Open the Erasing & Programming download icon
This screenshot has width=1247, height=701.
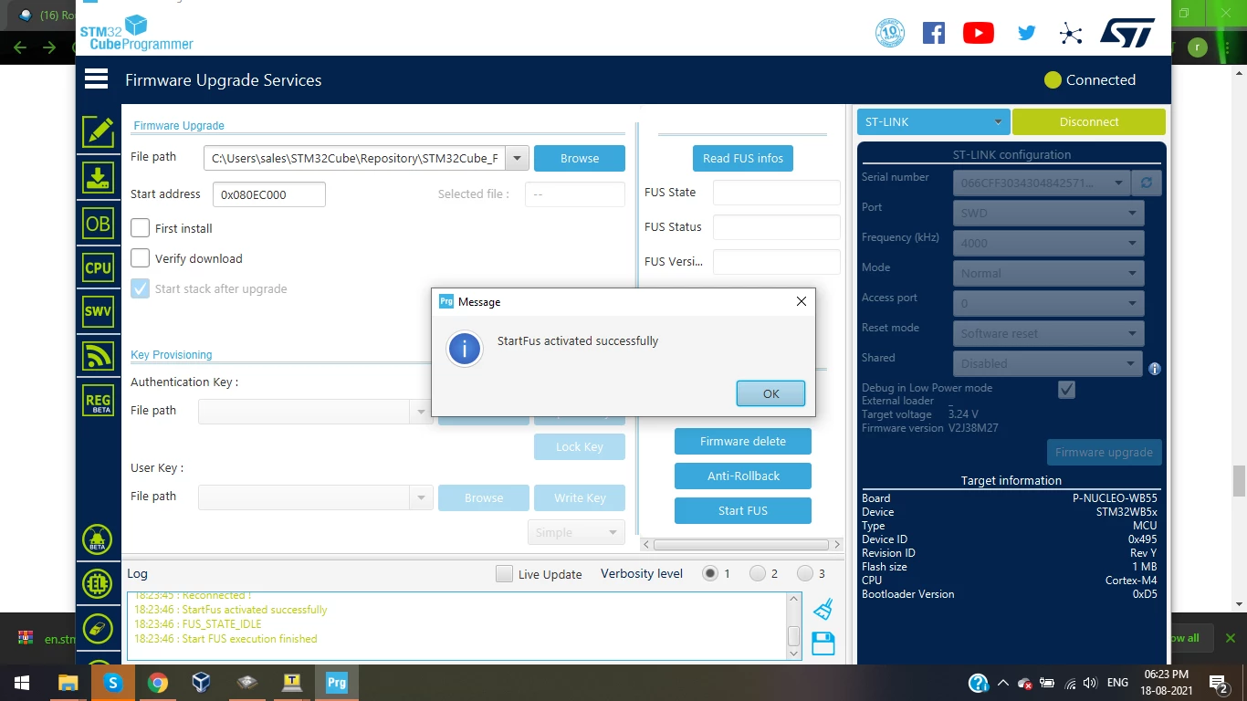pos(98,178)
